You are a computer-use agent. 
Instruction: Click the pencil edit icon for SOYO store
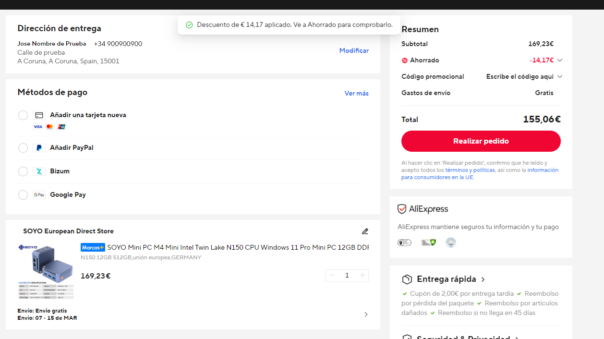tap(365, 231)
